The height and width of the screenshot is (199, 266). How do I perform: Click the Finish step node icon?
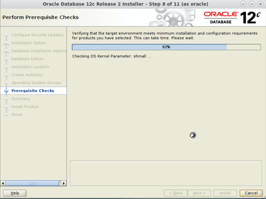point(6,114)
